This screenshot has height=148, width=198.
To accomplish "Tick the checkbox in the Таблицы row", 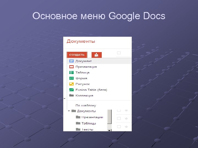I will click(x=119, y=126).
